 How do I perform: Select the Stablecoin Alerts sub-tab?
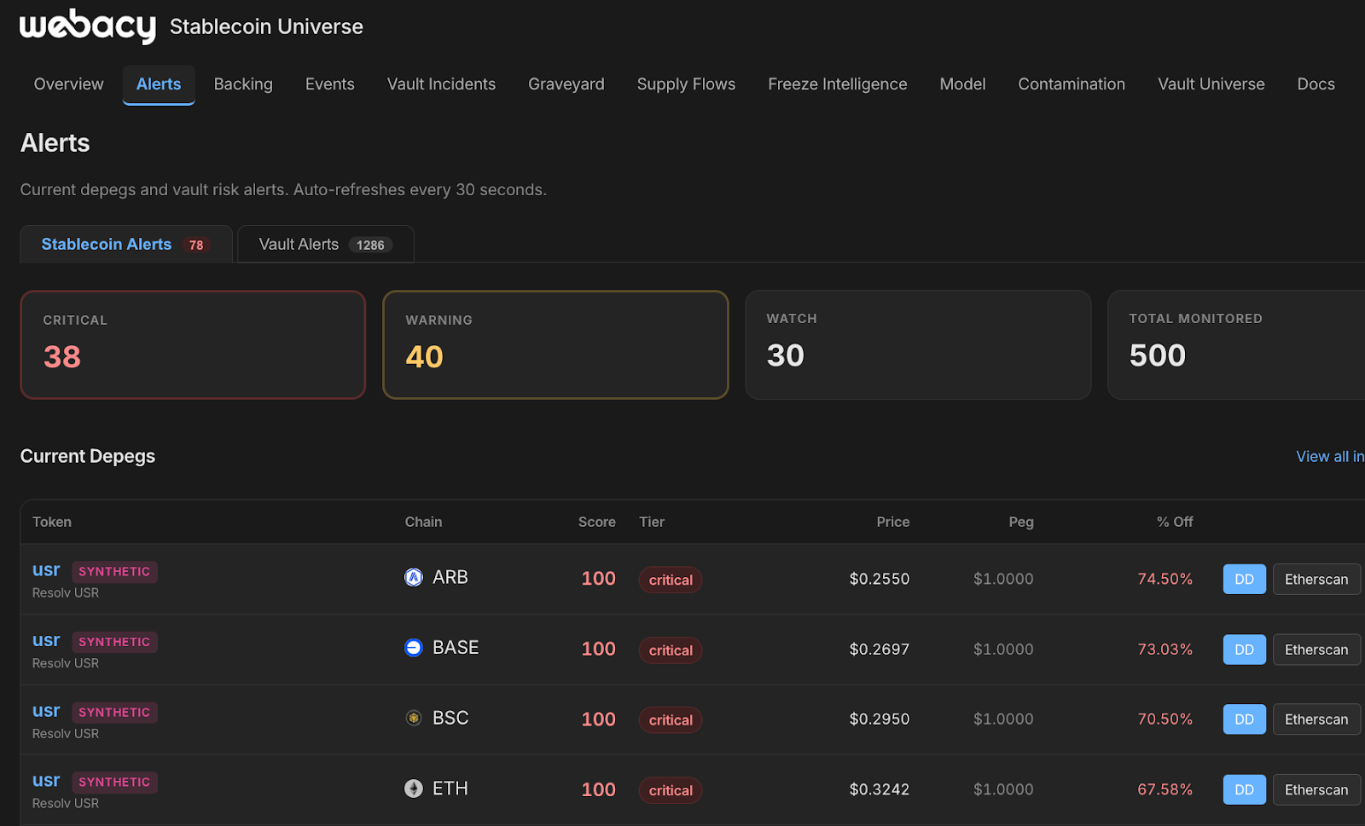[126, 245]
